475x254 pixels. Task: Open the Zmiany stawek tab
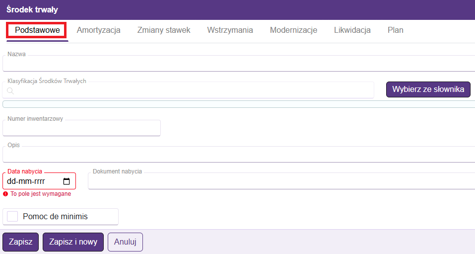point(164,30)
